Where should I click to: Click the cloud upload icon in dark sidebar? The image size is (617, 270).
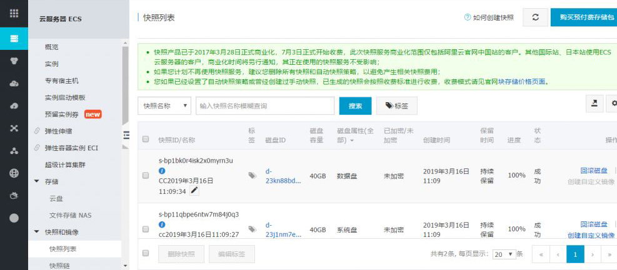[14, 106]
